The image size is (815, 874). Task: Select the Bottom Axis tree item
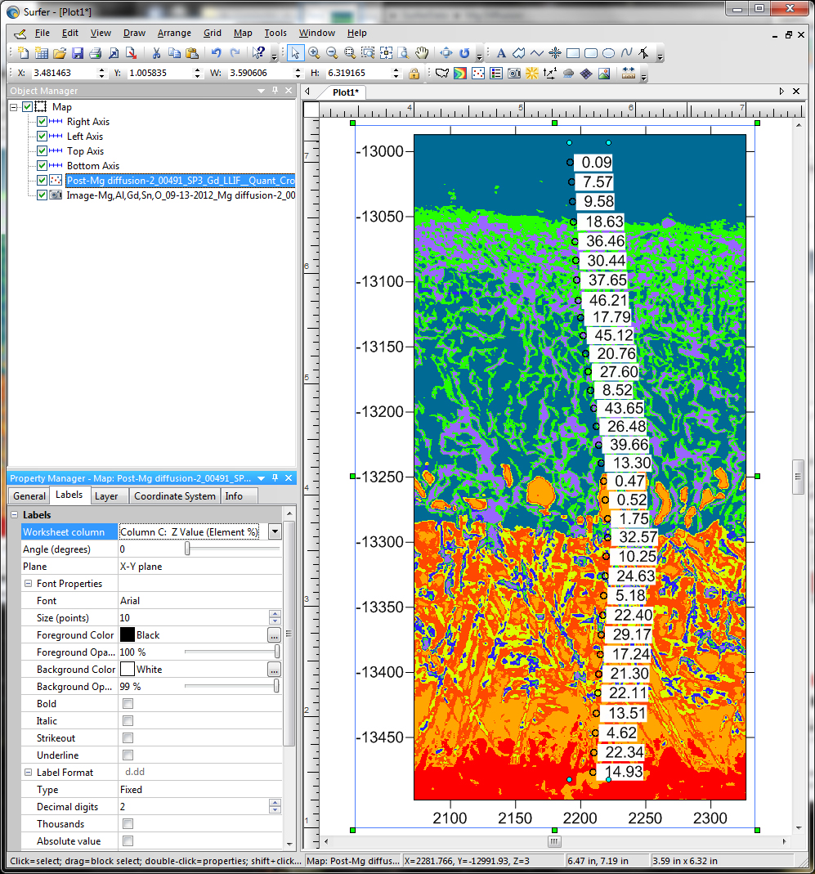(93, 166)
